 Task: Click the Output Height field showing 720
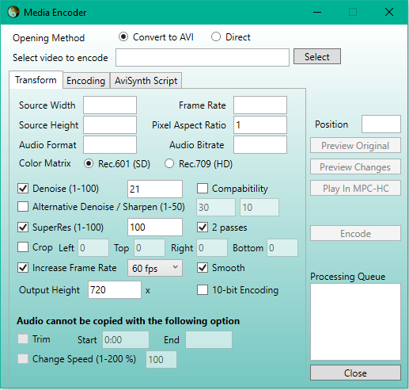coord(115,290)
